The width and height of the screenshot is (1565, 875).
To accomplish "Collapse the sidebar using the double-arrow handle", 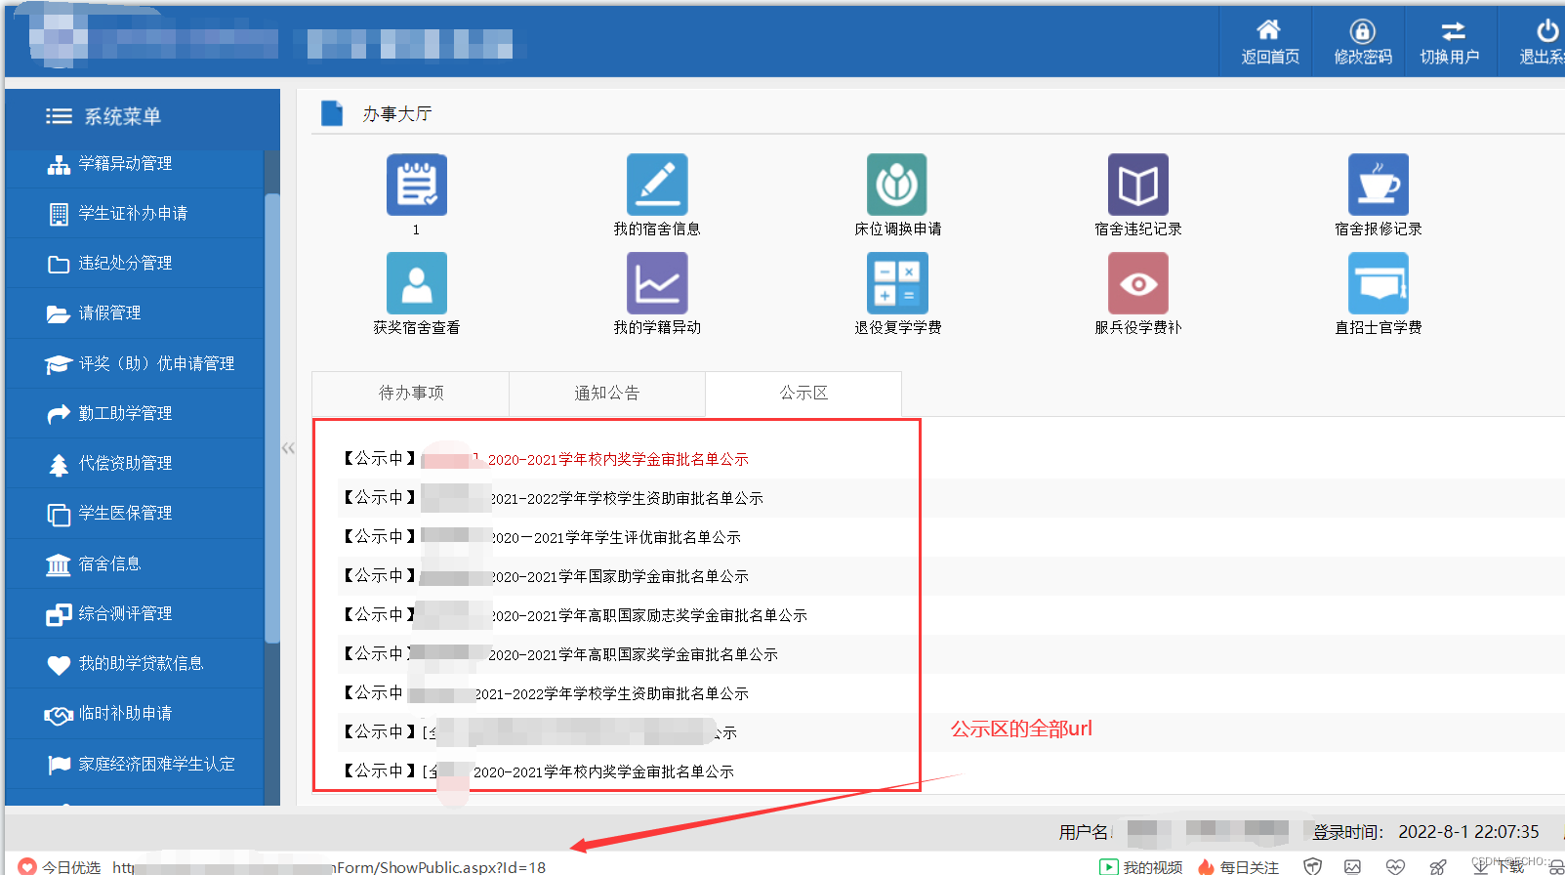I will (x=288, y=448).
